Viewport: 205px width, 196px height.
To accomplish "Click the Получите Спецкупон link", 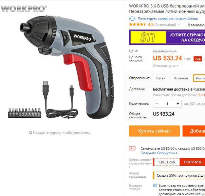I will pyautogui.click(x=159, y=153).
